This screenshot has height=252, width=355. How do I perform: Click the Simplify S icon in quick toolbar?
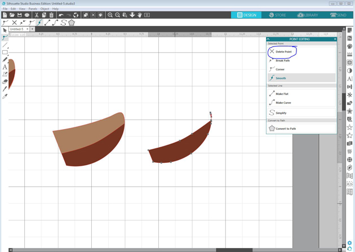click(64, 23)
